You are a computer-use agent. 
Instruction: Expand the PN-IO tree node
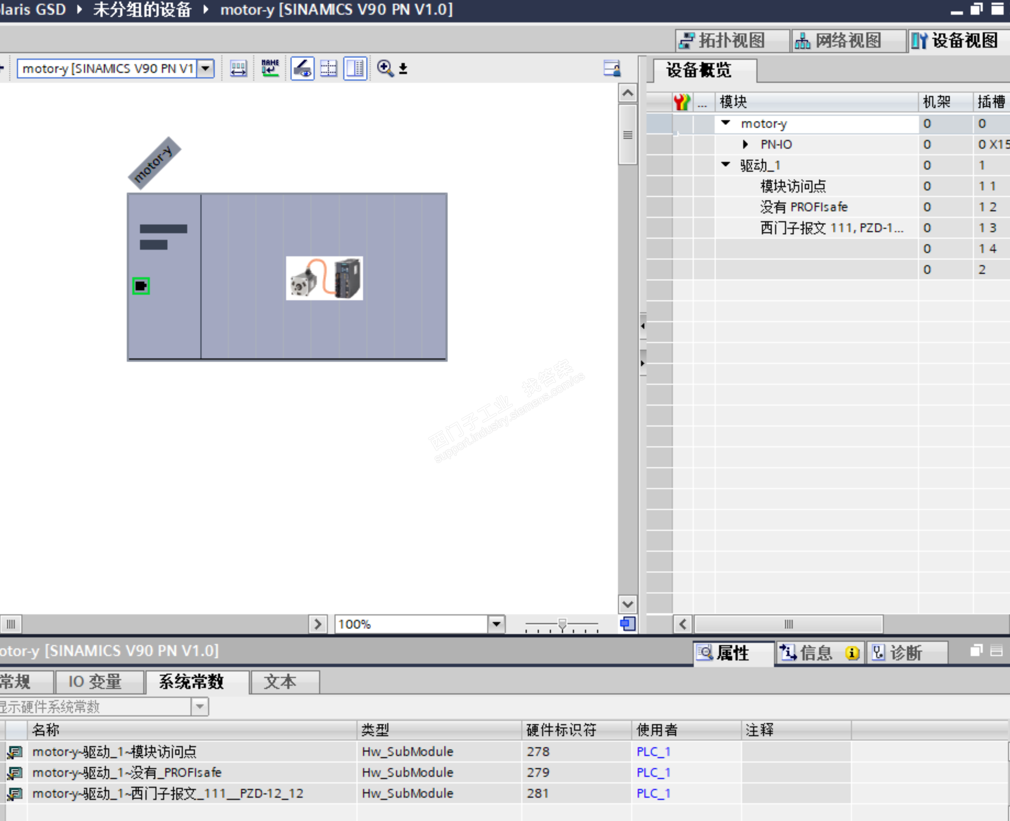(x=745, y=145)
